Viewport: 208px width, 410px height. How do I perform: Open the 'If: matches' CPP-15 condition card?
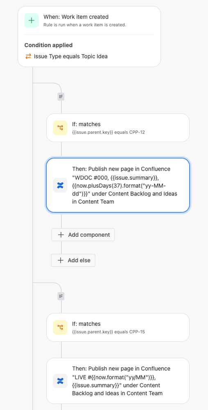[x=118, y=328]
